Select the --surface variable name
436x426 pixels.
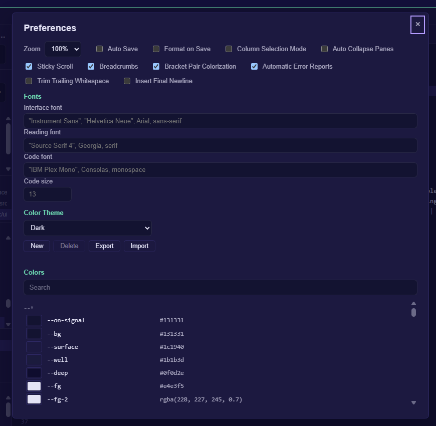pyautogui.click(x=63, y=347)
